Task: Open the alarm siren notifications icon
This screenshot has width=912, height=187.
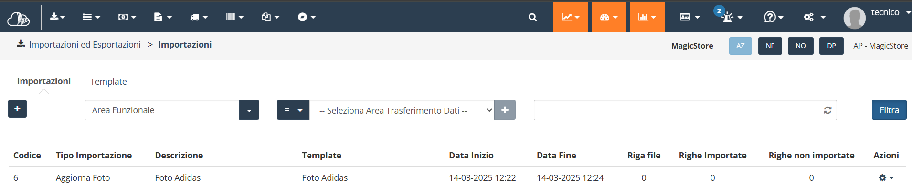Action: pyautogui.click(x=729, y=17)
